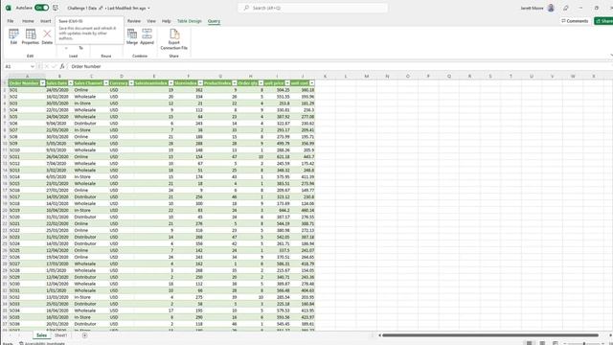Screen dimensions: 613x345
Task: Open the Sales Date column filter dropdown
Action: pos(71,83)
